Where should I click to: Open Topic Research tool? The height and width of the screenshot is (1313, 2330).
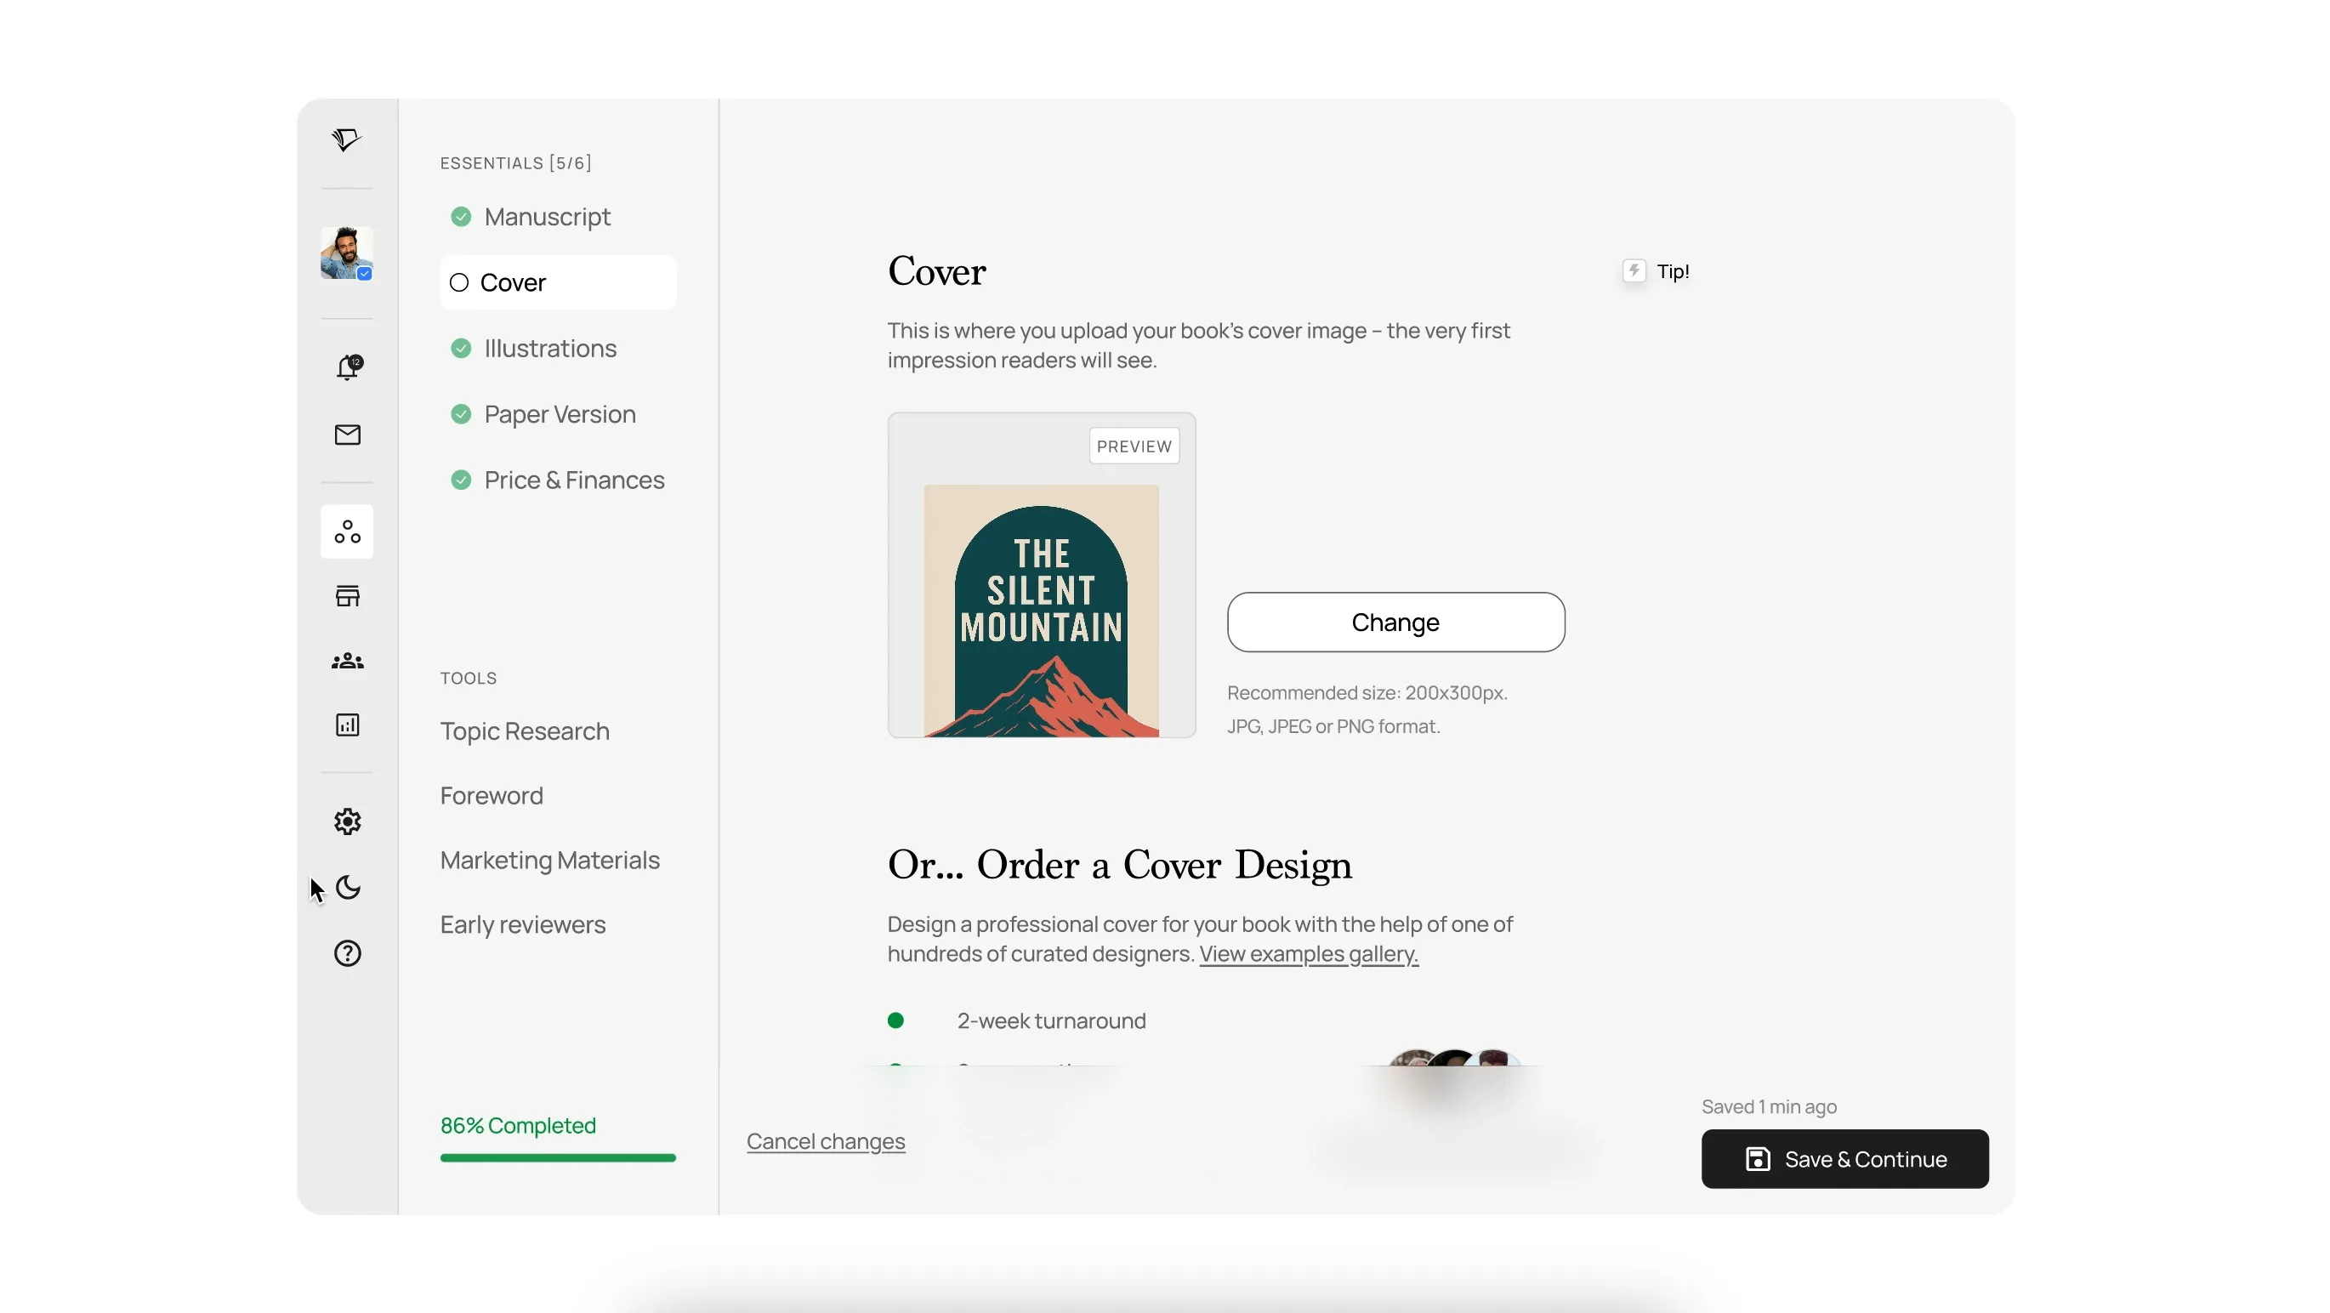[x=525, y=730]
